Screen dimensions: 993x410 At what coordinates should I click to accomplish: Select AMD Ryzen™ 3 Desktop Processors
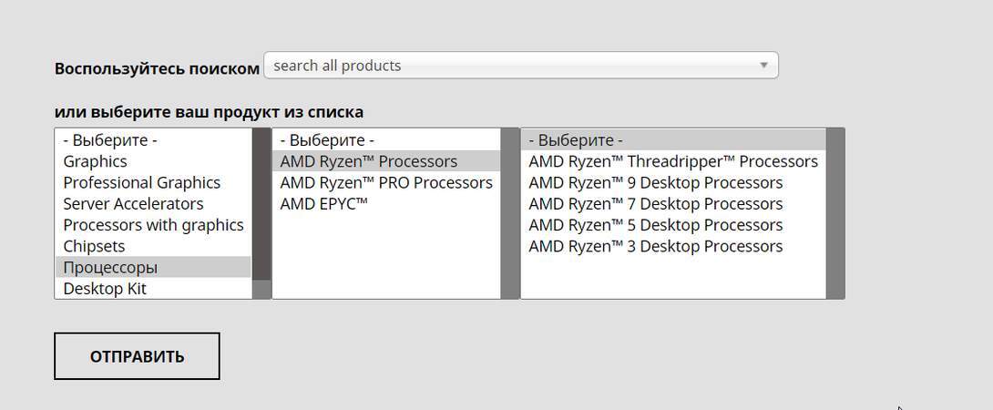[x=656, y=246]
